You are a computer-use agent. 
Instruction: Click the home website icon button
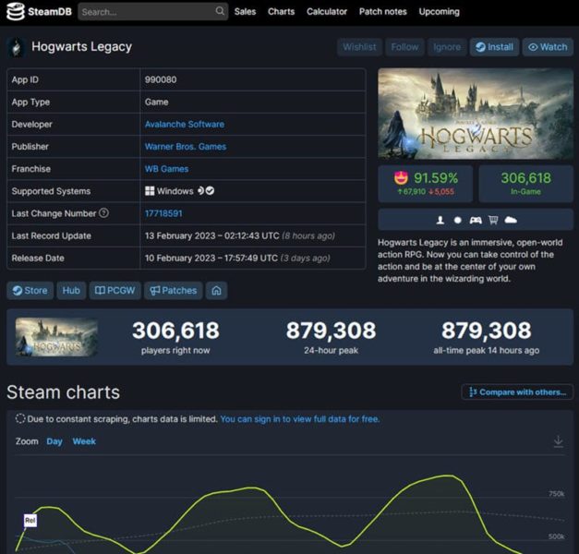[x=216, y=290]
